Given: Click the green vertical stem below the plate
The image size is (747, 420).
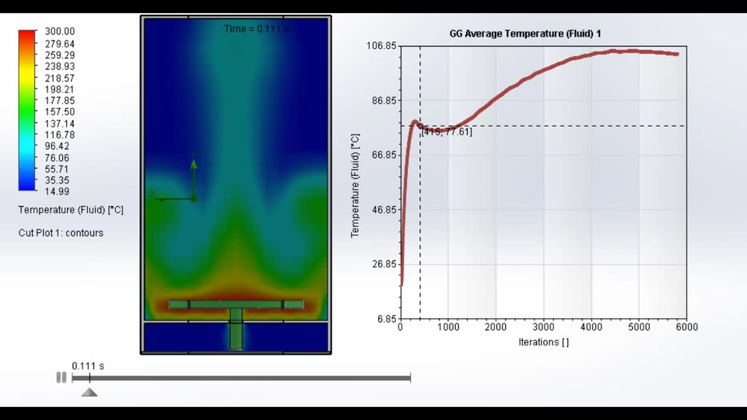Looking at the screenshot, I should click(236, 331).
